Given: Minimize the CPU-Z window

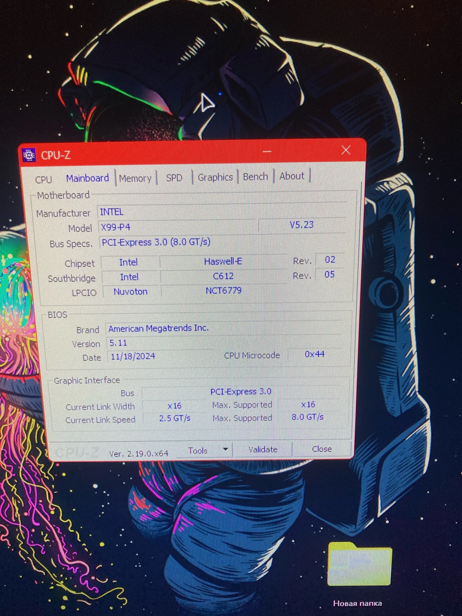Looking at the screenshot, I should [267, 151].
